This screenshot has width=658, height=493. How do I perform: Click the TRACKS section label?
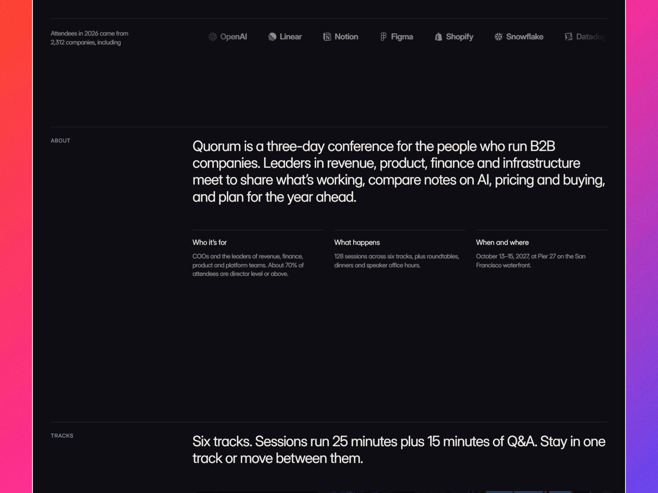pos(62,436)
